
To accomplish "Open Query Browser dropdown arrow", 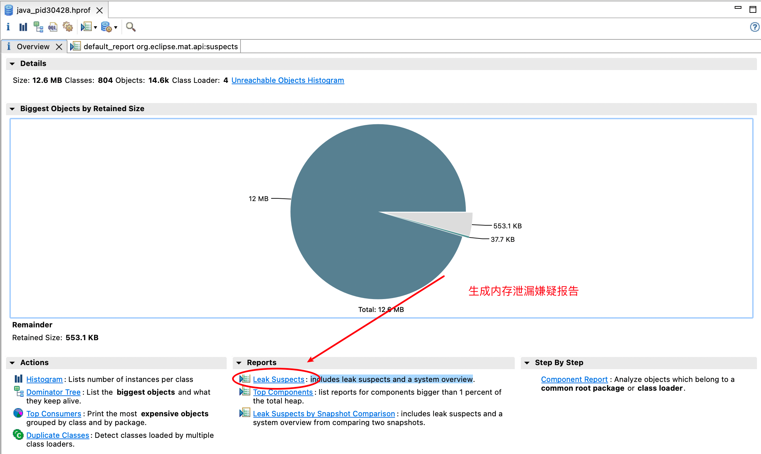I will 116,28.
